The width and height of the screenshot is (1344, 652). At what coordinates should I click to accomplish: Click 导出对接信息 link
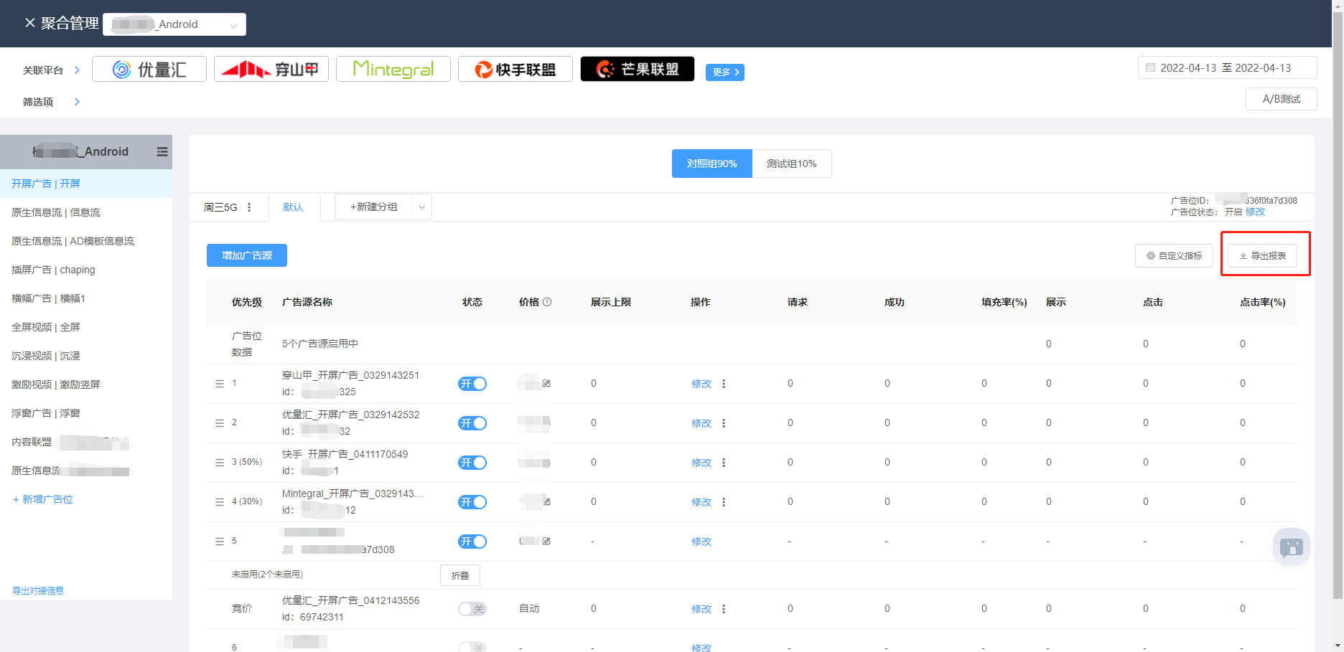point(38,591)
